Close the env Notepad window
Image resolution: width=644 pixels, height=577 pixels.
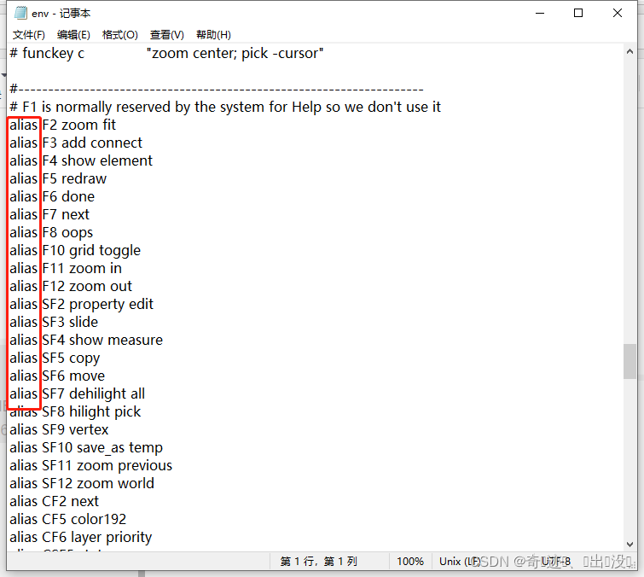point(618,14)
